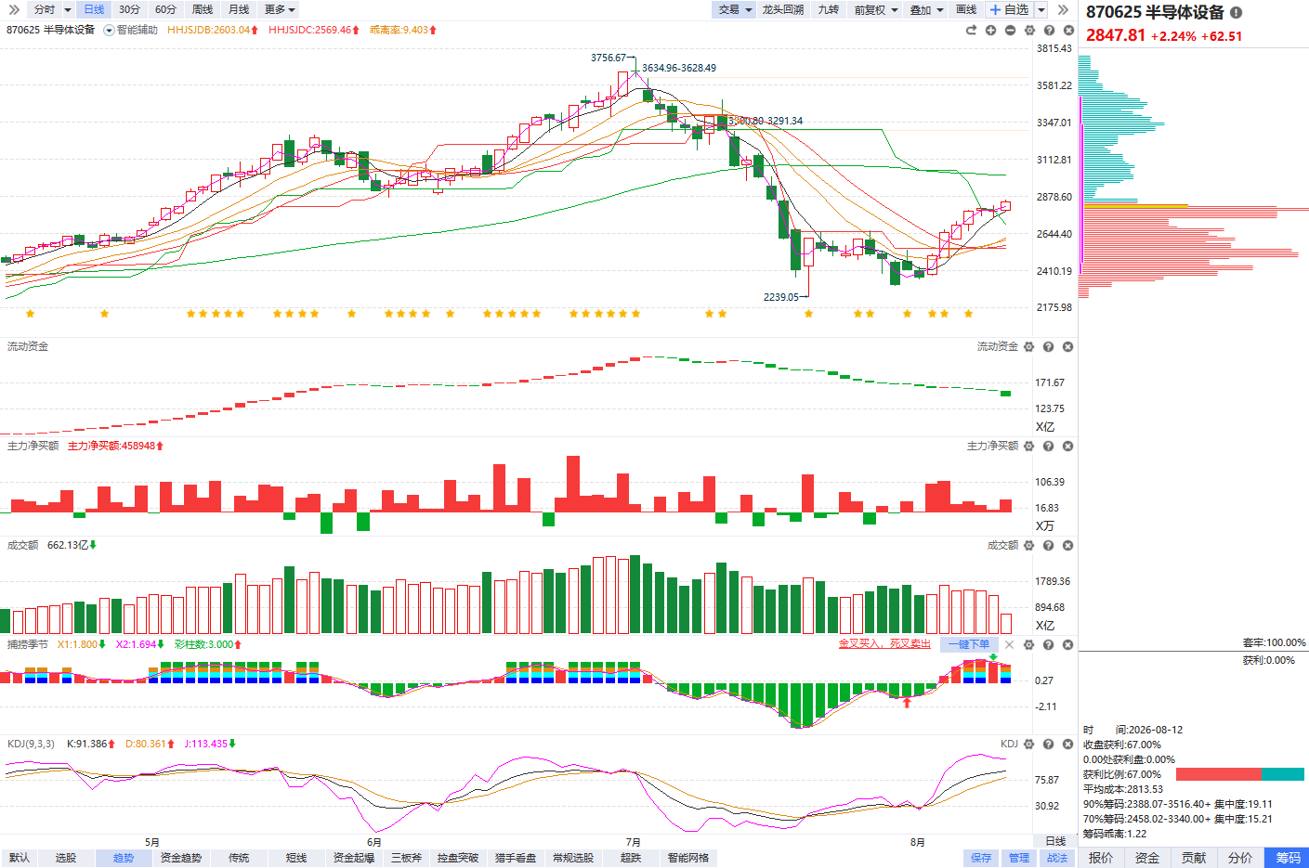Select the 资金趋势 bottom tab
The image size is (1309, 868).
pyautogui.click(x=180, y=858)
